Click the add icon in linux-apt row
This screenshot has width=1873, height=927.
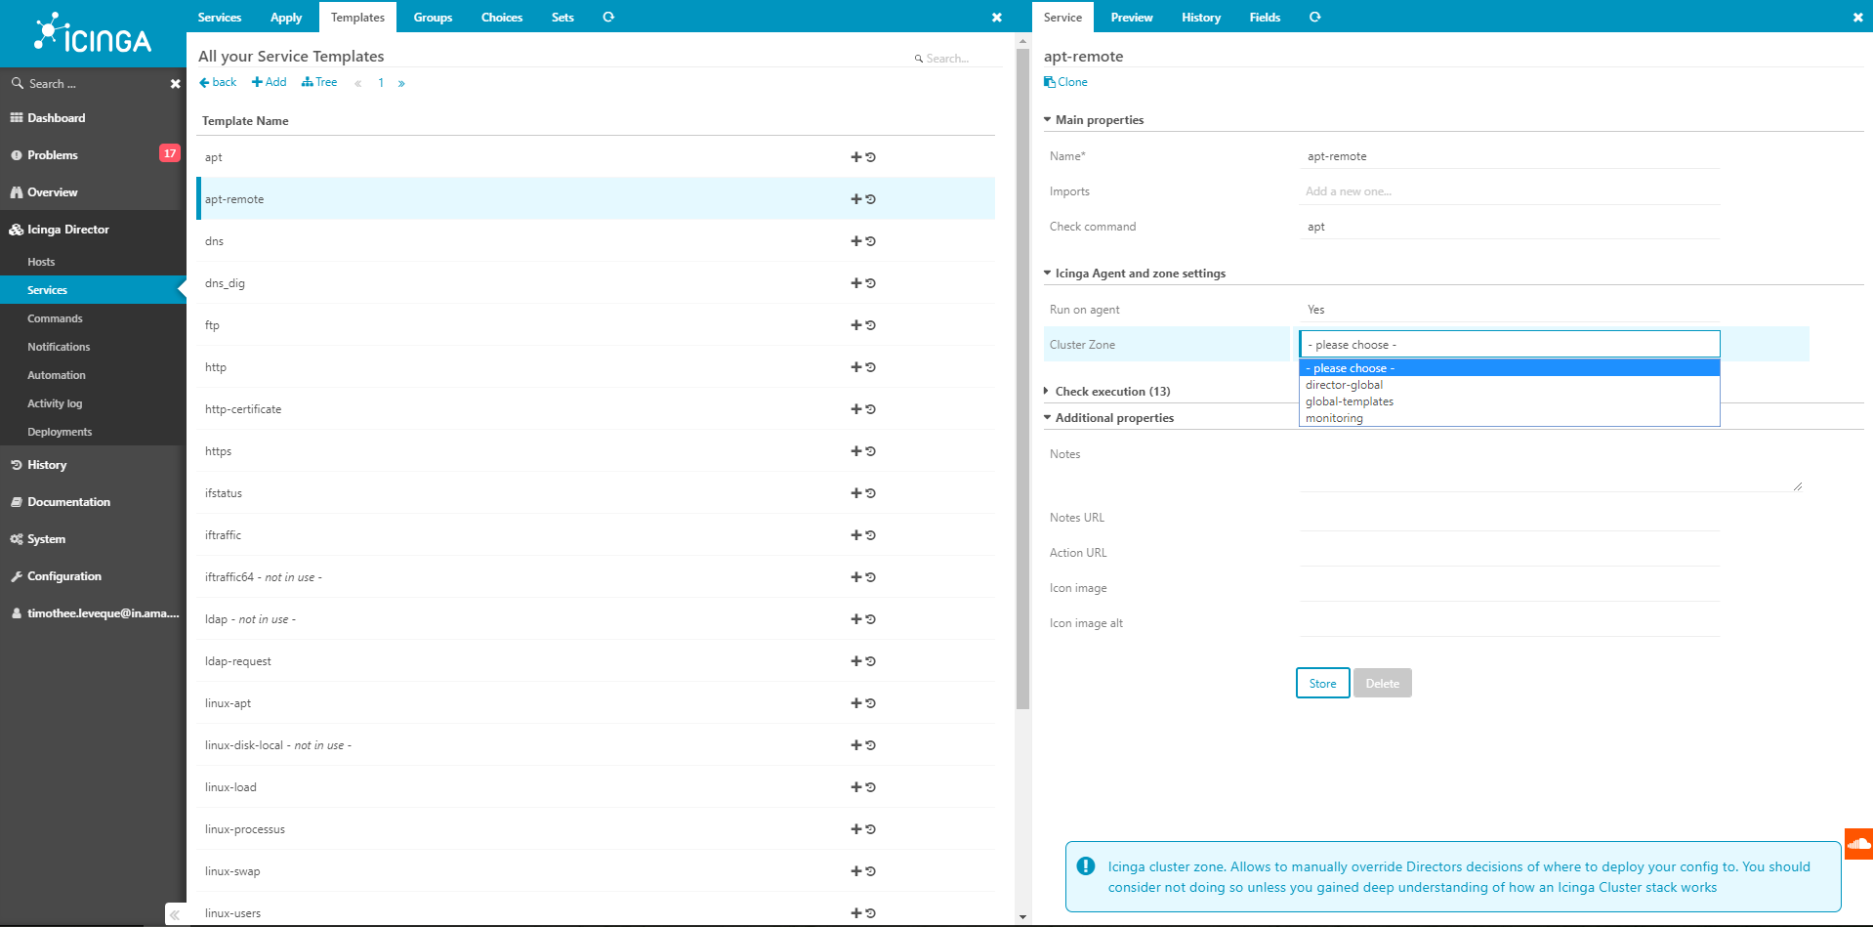pyautogui.click(x=856, y=703)
